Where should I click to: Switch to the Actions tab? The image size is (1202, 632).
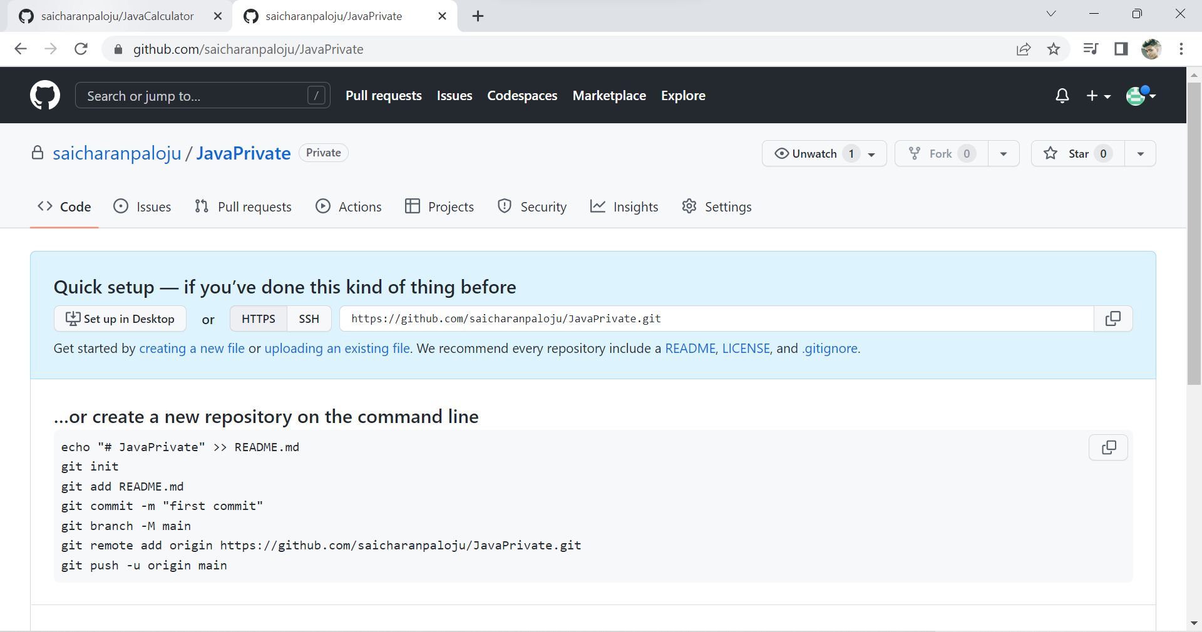[x=349, y=206]
